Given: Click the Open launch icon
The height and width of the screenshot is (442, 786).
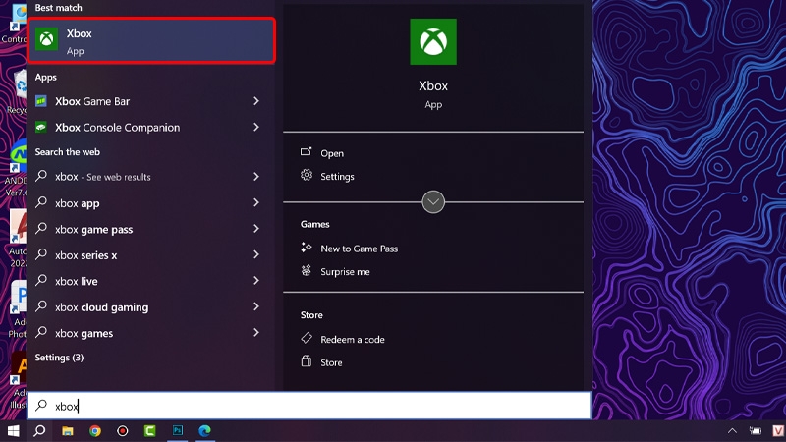Looking at the screenshot, I should click(306, 151).
